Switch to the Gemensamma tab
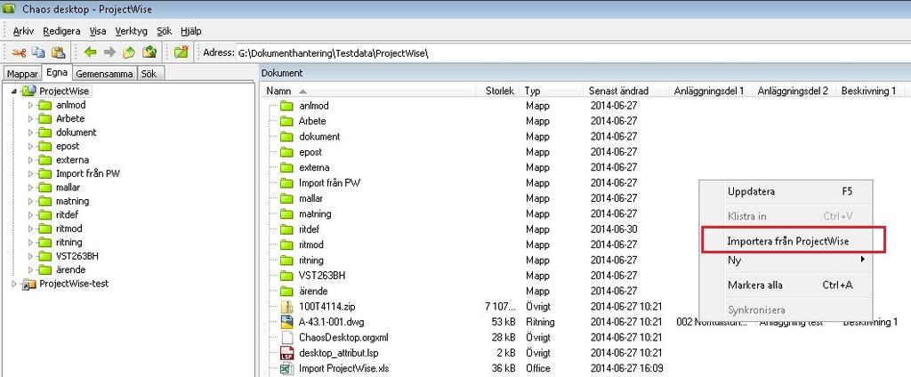911x377 pixels. 105,74
